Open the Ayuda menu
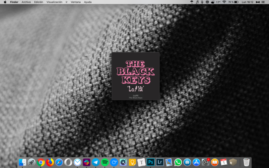The height and width of the screenshot is (168, 269). [x=88, y=2]
